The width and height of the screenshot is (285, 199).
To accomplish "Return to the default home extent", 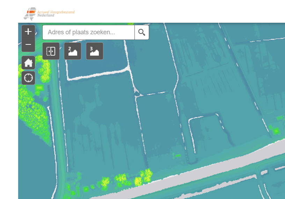I will click(x=28, y=63).
